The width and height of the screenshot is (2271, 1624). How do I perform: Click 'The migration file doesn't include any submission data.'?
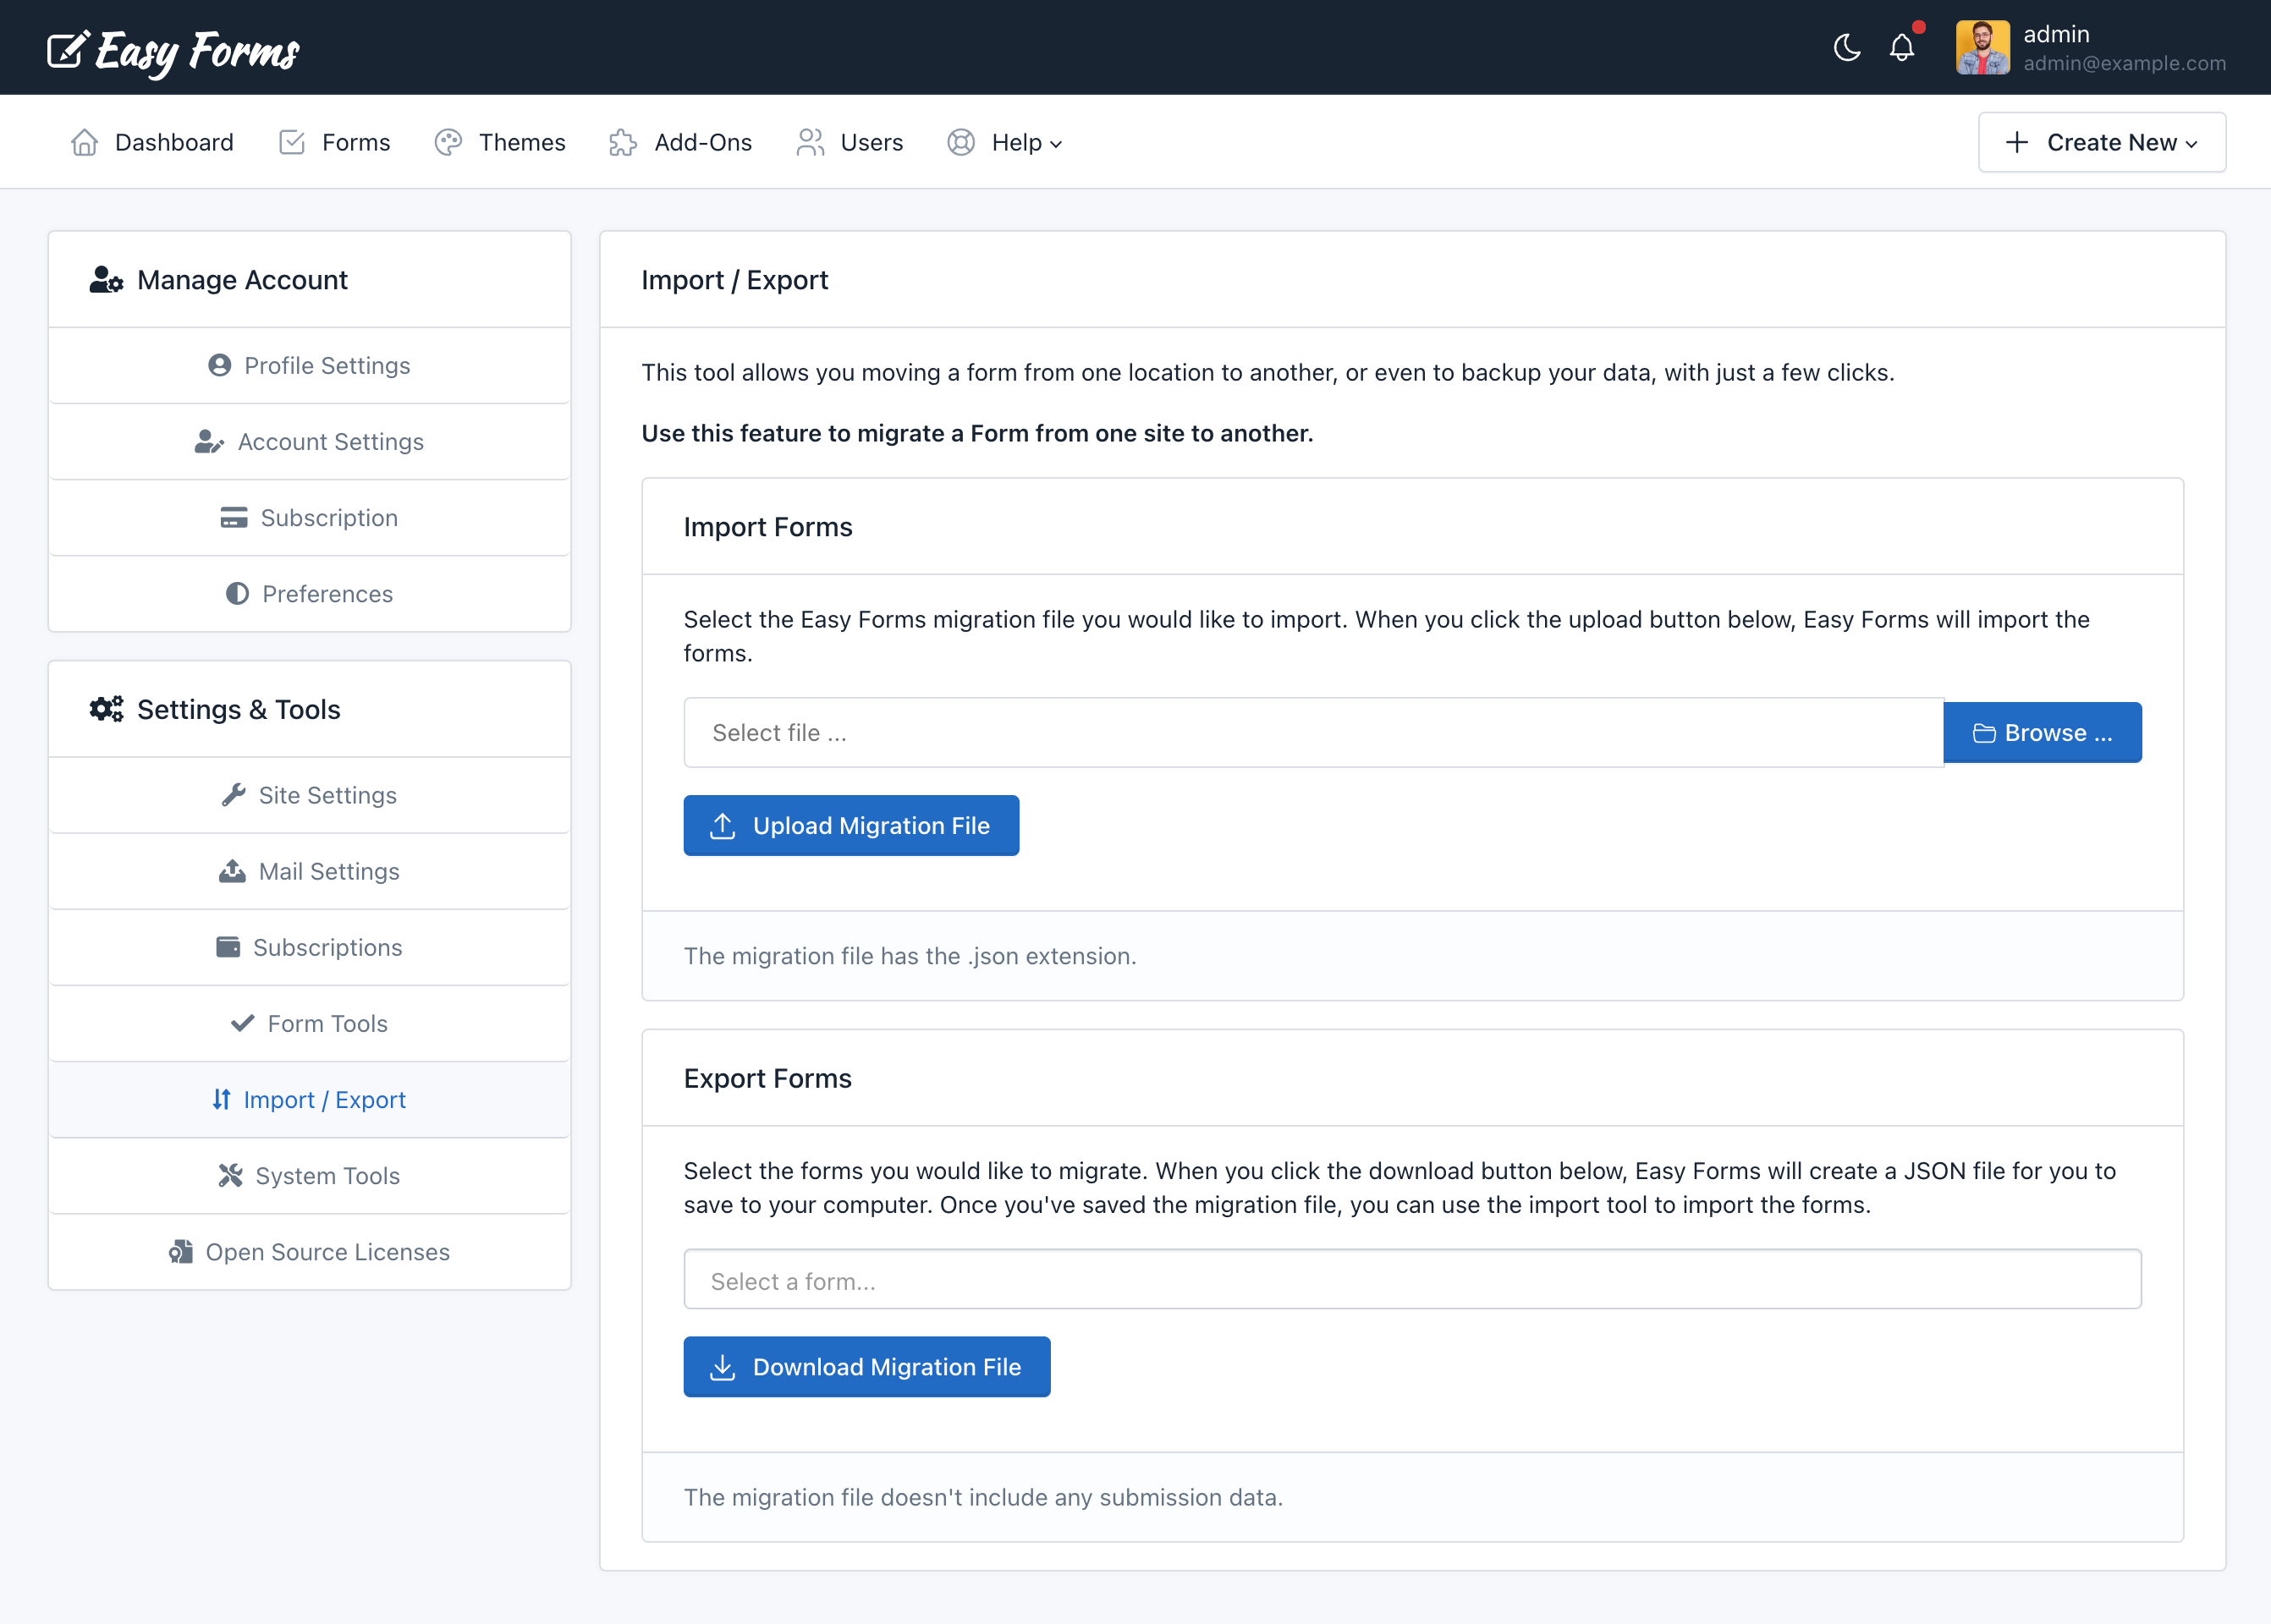pyautogui.click(x=982, y=1497)
